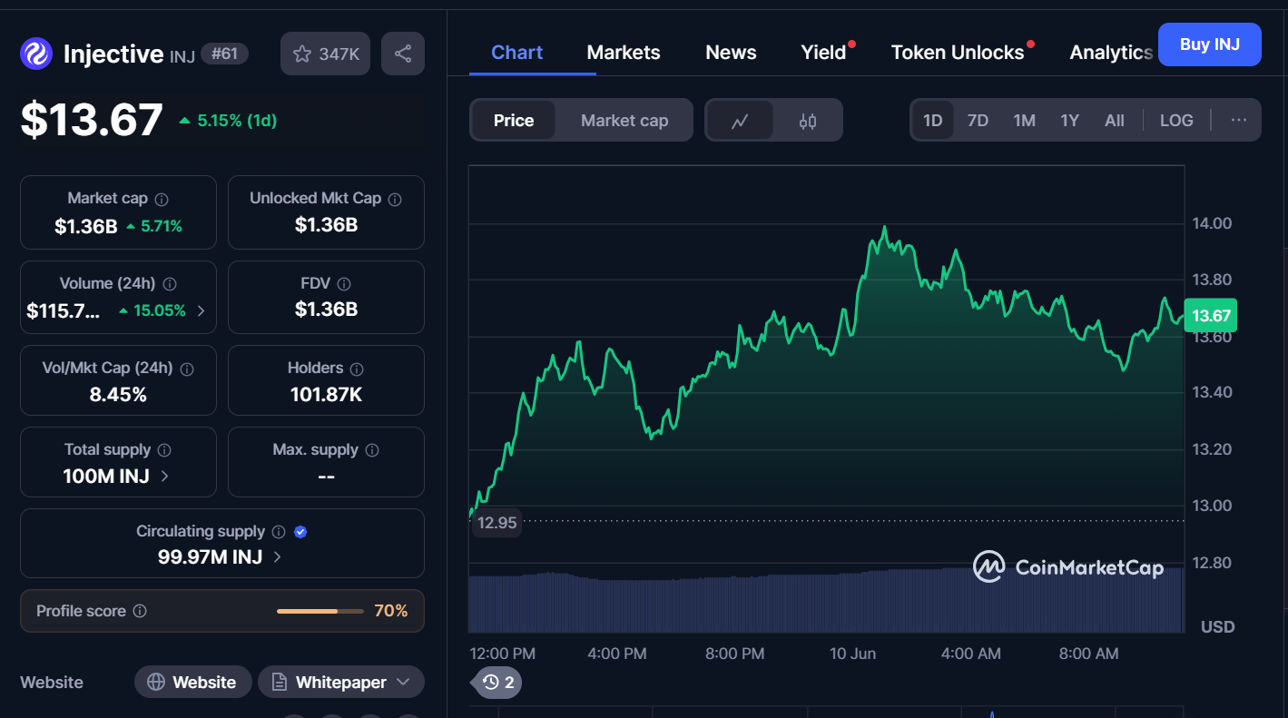
Task: Open the chart more options ellipsis
Action: coord(1239,120)
